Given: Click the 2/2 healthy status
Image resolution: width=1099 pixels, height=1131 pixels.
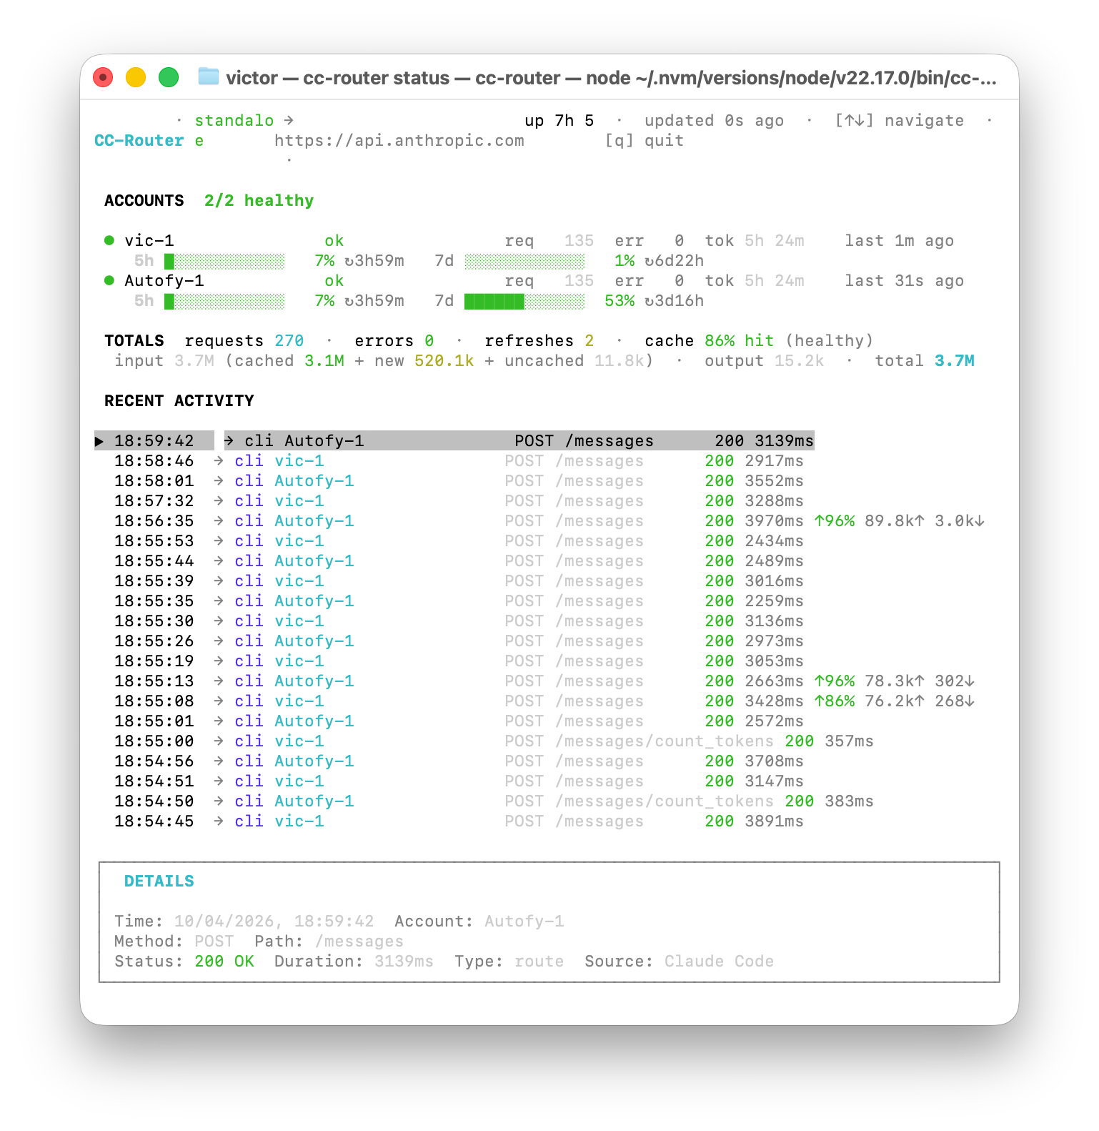Looking at the screenshot, I should [x=259, y=201].
